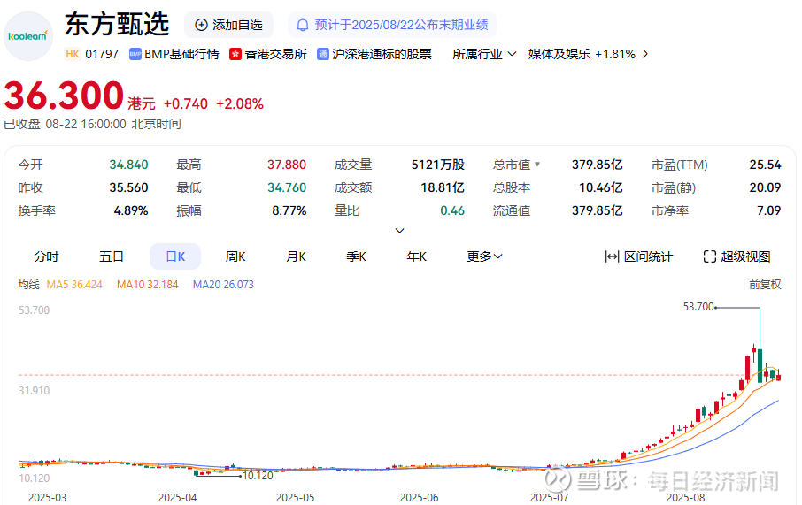802x505 pixels.
Task: Click the 最高 value 37.880
Action: click(287, 165)
